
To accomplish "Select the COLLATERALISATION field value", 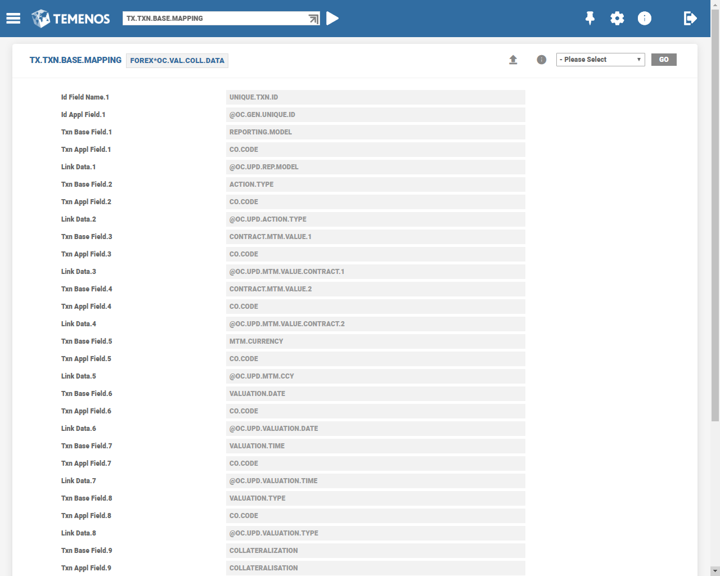I will click(x=376, y=568).
